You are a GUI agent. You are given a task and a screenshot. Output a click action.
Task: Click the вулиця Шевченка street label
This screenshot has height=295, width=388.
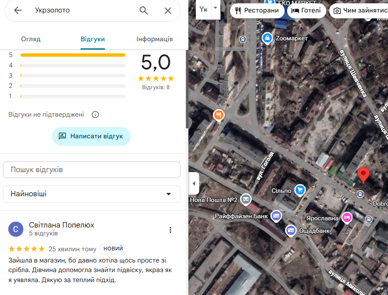pyautogui.click(x=353, y=73)
